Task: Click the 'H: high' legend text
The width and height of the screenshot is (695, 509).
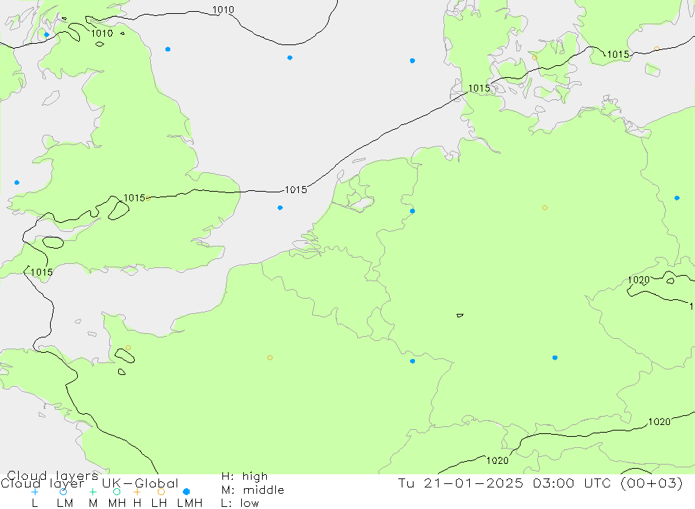Action: pos(245,476)
